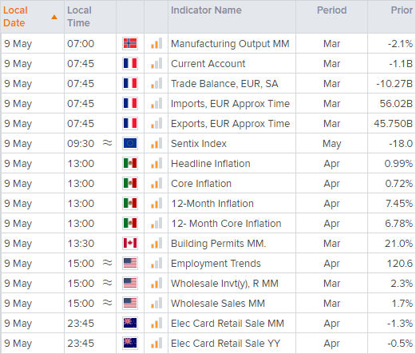
Task: Click the Period column header
Action: 331,10
